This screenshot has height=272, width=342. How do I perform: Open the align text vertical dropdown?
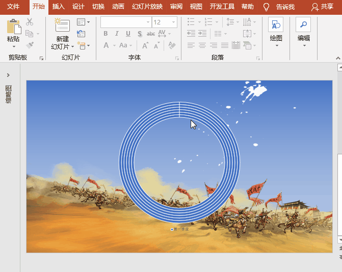254,34
